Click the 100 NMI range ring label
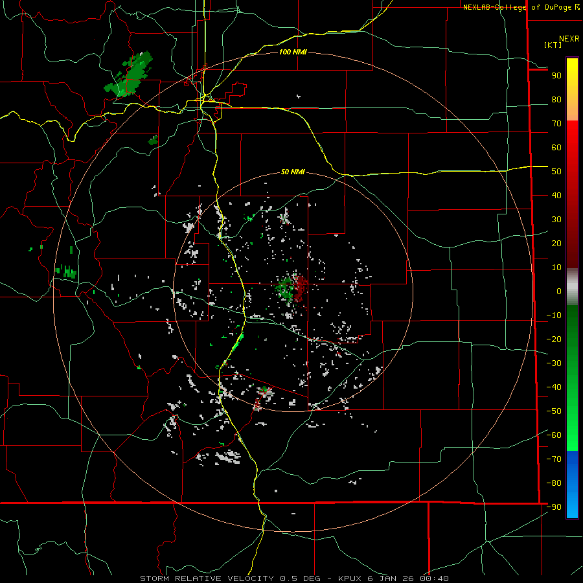The image size is (583, 583). tap(293, 52)
